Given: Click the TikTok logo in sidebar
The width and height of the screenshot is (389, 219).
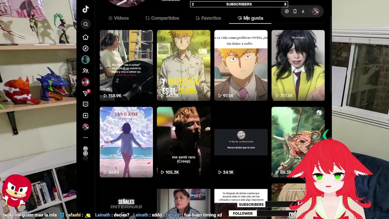Looking at the screenshot, I should tap(85, 9).
